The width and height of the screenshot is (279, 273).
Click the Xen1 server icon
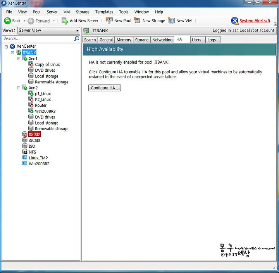coord(24,58)
